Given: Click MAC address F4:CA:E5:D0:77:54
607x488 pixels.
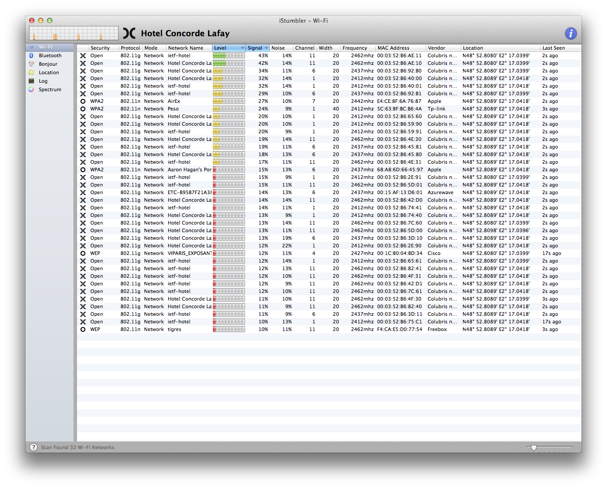Looking at the screenshot, I should coord(399,329).
